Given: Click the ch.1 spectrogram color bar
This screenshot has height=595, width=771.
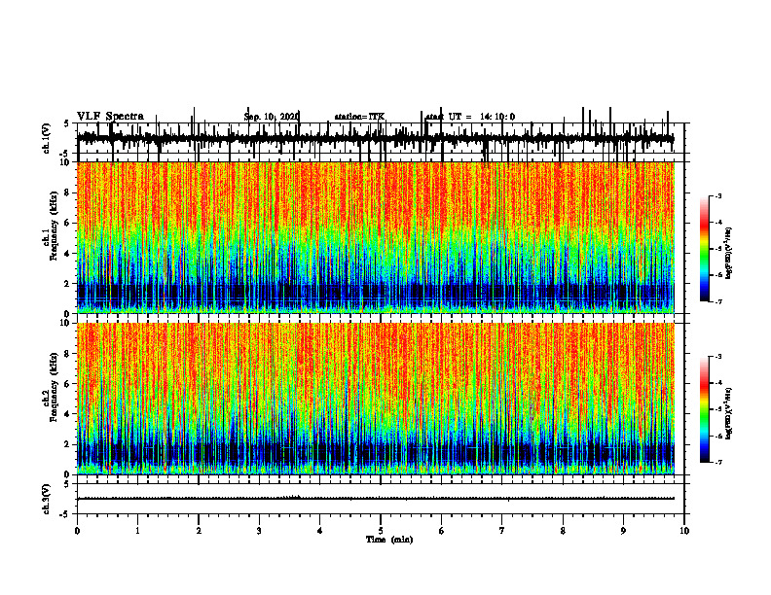Looking at the screenshot, I should 704,249.
